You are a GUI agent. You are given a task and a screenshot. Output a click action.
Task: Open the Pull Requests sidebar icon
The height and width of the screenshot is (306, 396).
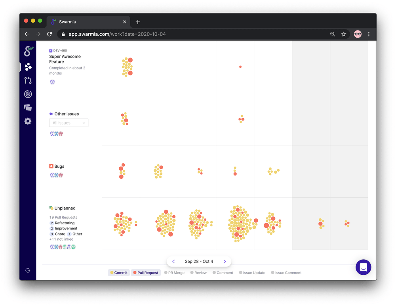[x=28, y=80]
